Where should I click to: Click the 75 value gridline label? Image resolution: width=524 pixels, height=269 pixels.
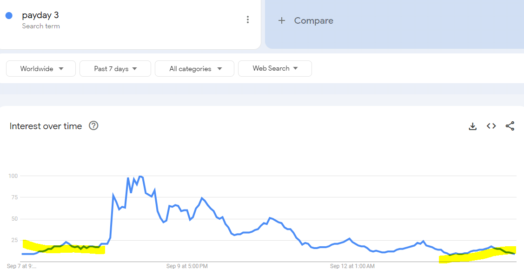[13, 197]
